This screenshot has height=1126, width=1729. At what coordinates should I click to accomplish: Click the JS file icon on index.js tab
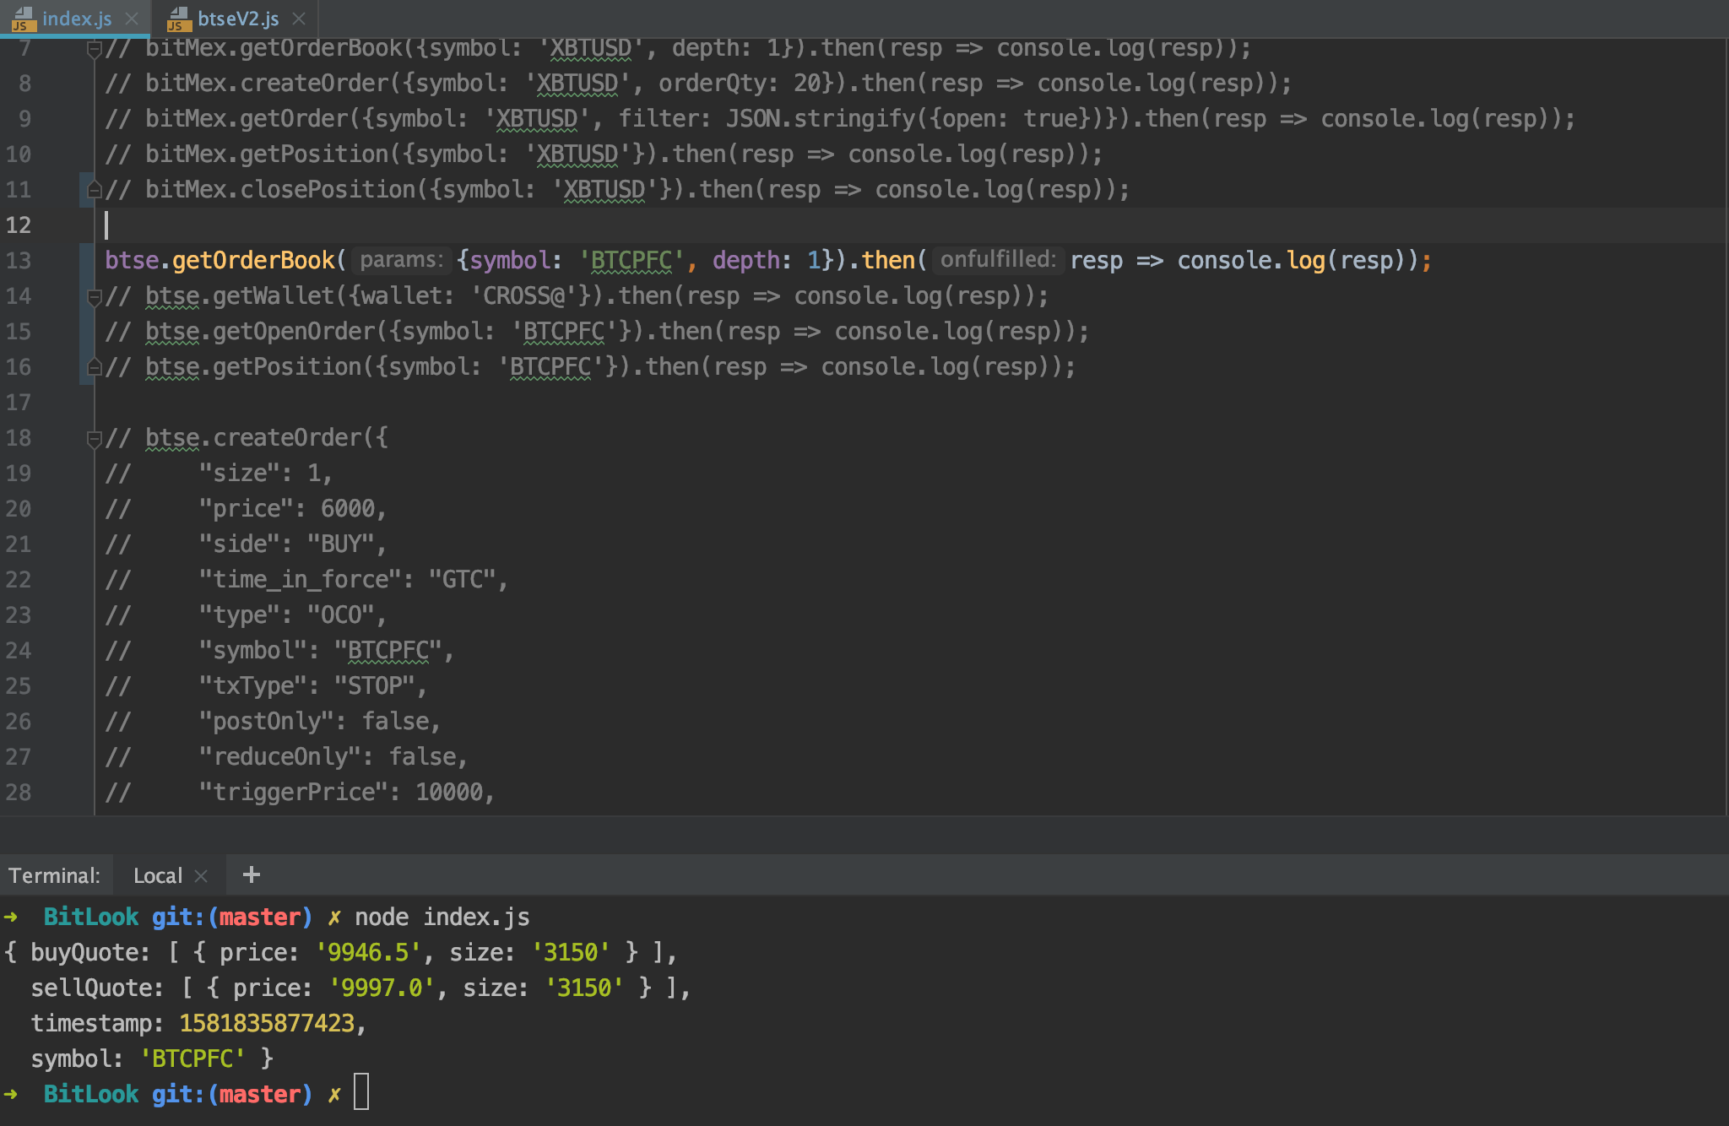pos(23,19)
